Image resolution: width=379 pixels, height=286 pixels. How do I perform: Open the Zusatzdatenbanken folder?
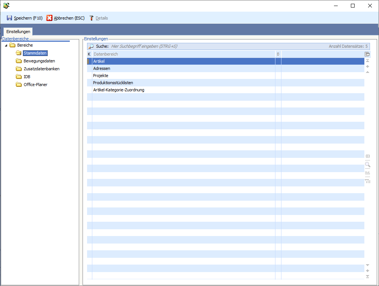click(41, 69)
